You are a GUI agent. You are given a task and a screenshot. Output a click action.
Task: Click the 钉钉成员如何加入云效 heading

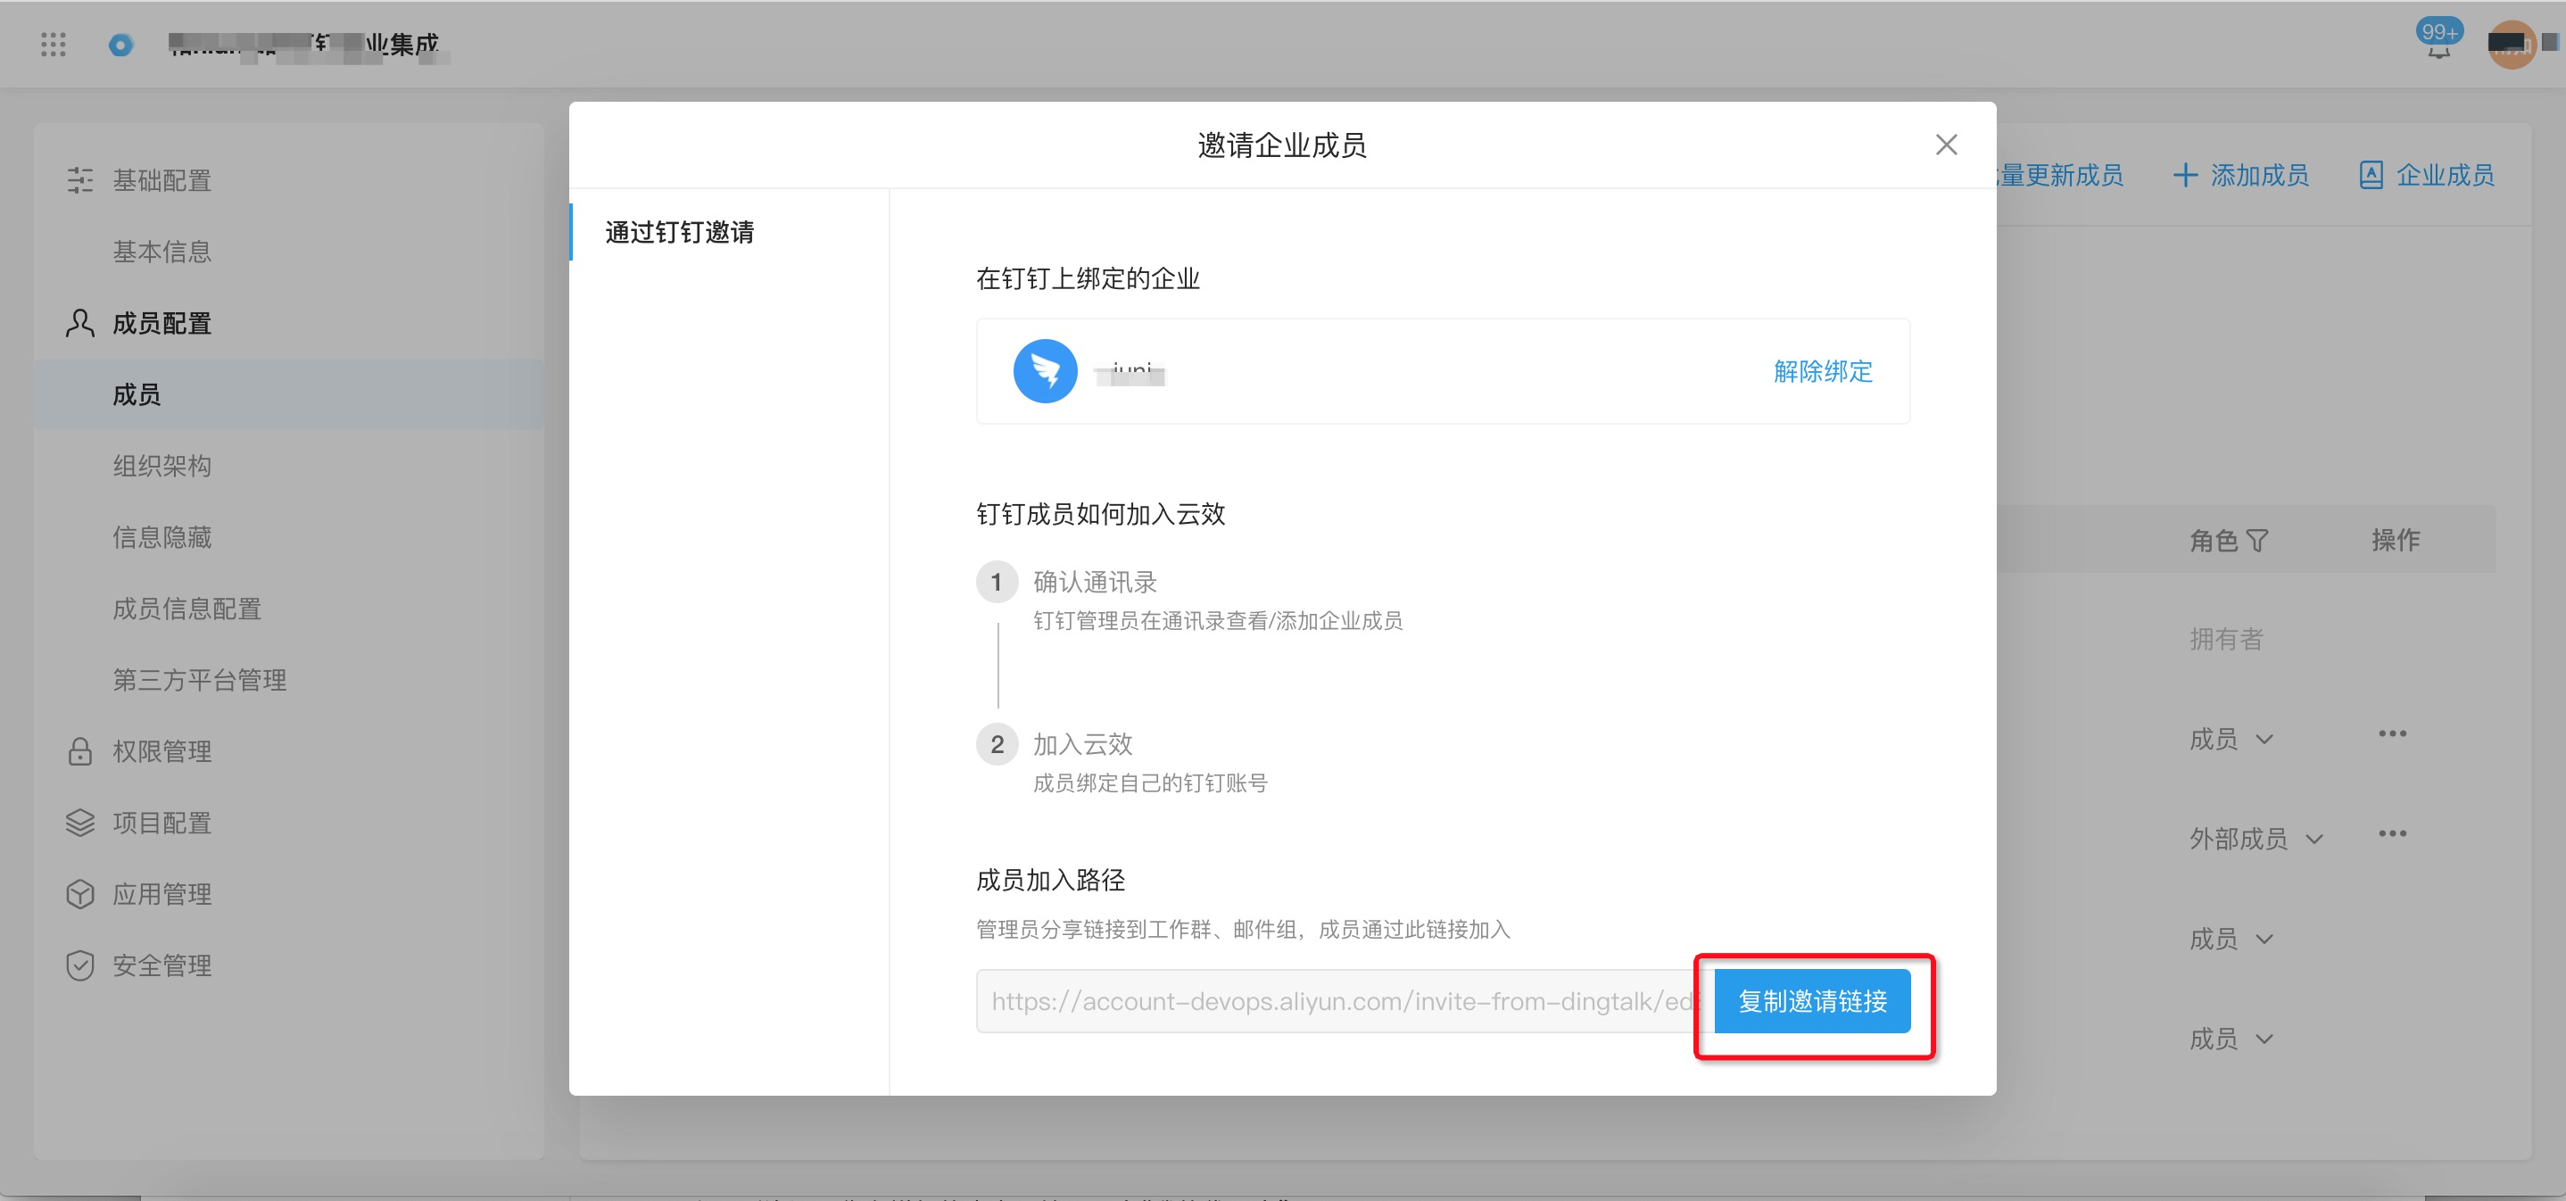pos(1100,514)
